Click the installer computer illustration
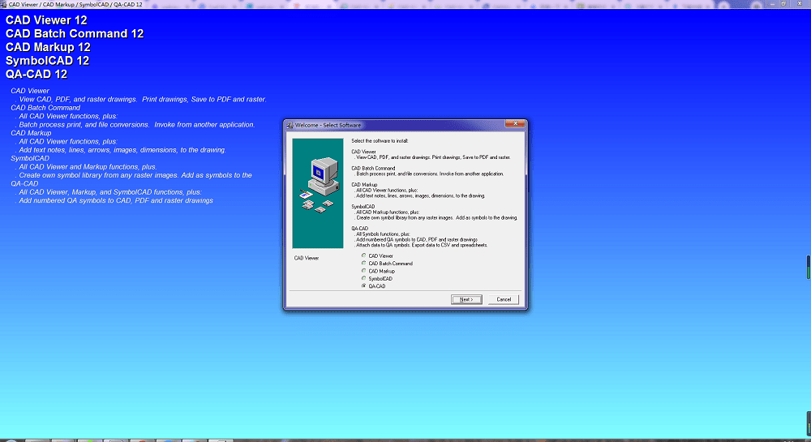 pyautogui.click(x=318, y=193)
